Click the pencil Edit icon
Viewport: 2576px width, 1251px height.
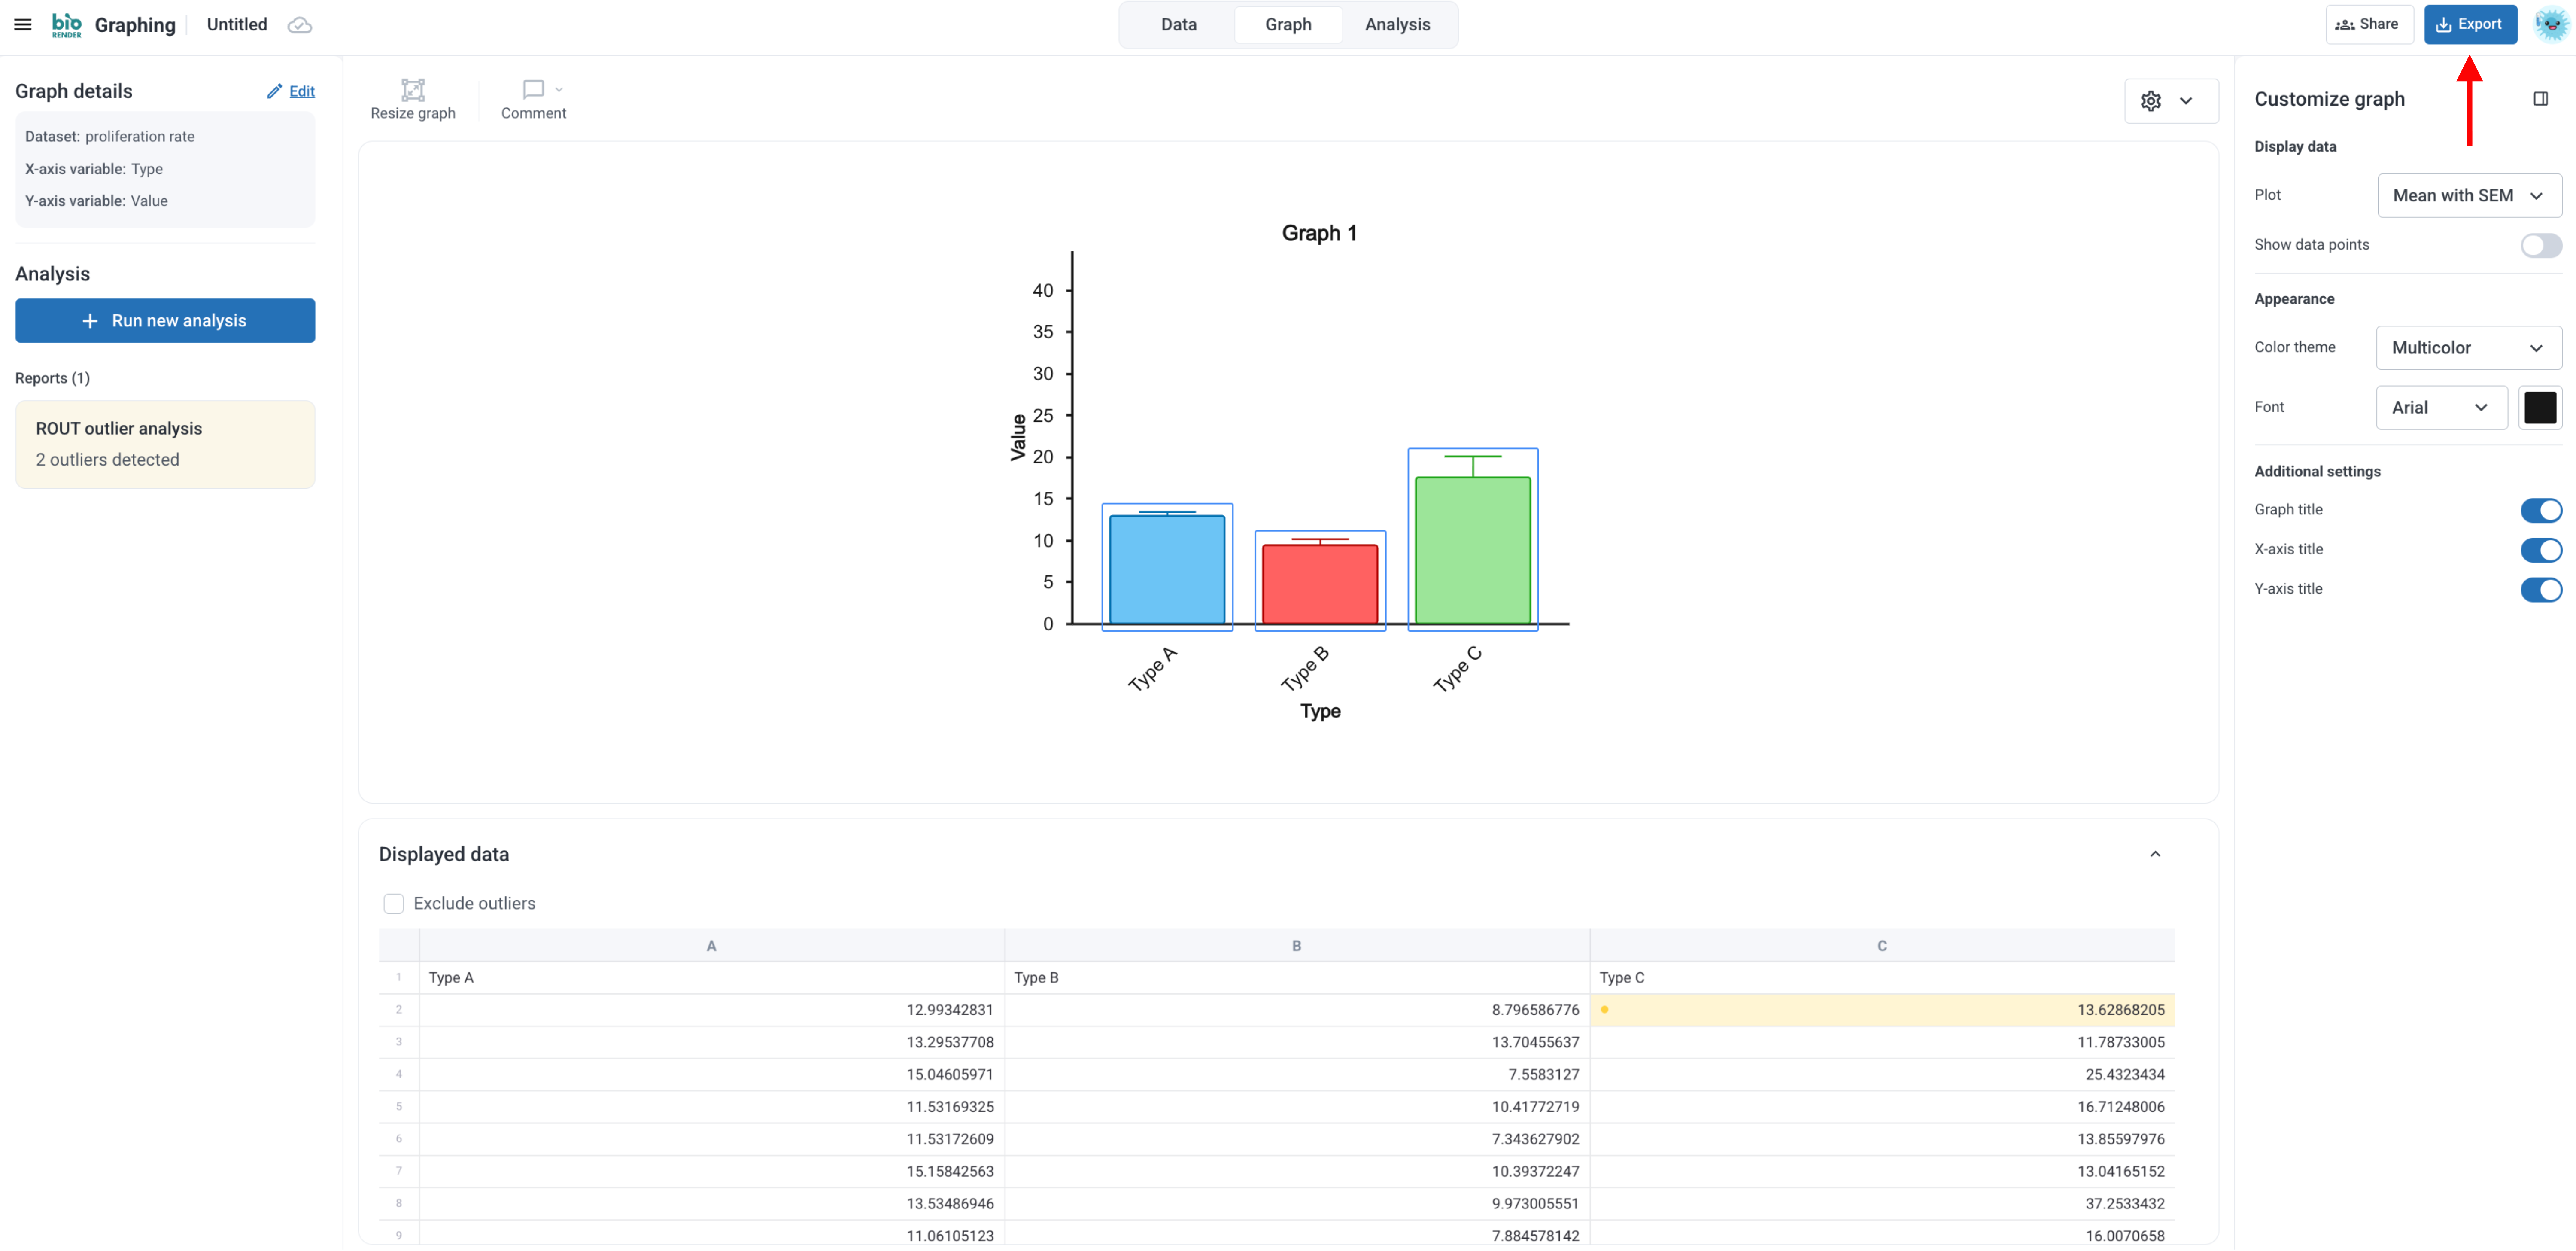coord(274,91)
